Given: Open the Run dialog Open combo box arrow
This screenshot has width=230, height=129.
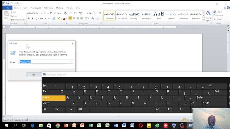Looking at the screenshot, I should (72, 62).
